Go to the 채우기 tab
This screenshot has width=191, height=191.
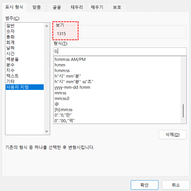coord(97,7)
